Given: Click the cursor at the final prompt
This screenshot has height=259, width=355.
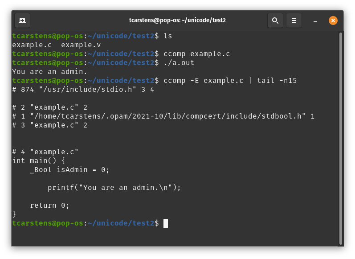Looking at the screenshot, I should pos(166,223).
